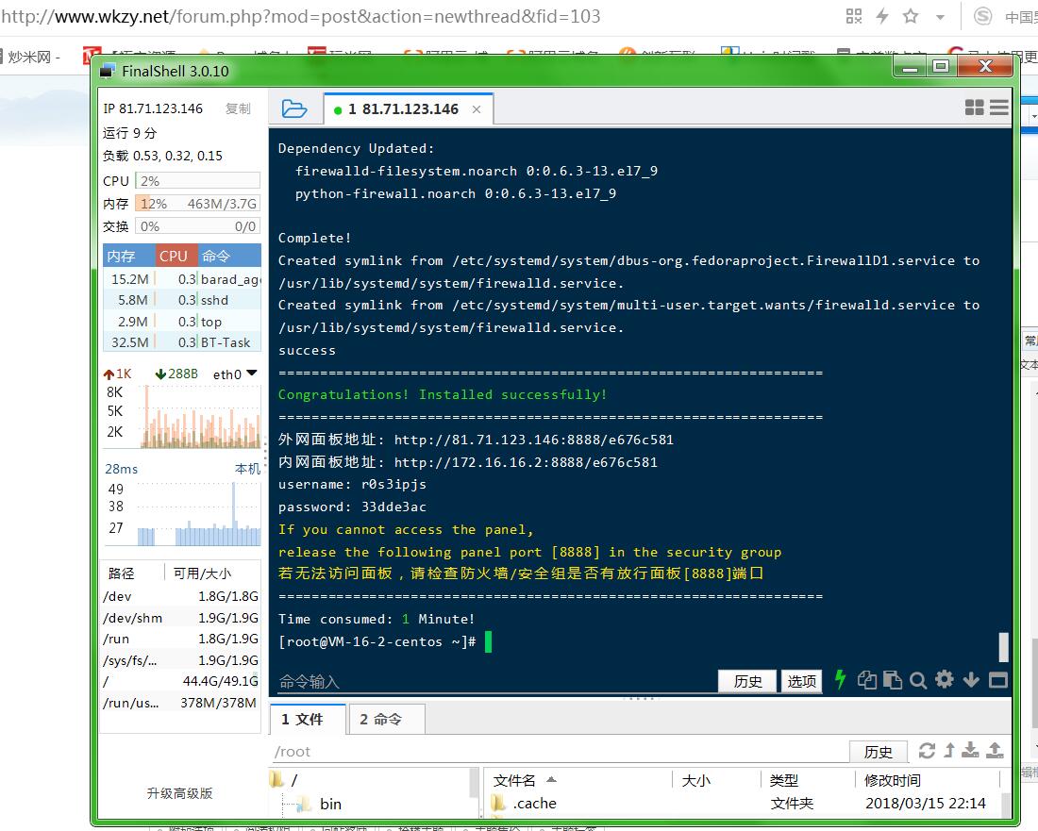Open the star favorites dropdown arrow in browser
Screen dimensions: 1038x831
click(x=940, y=17)
